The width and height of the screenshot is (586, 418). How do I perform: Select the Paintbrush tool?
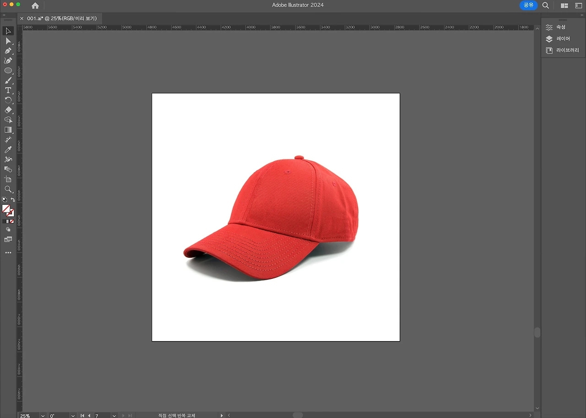coord(8,81)
